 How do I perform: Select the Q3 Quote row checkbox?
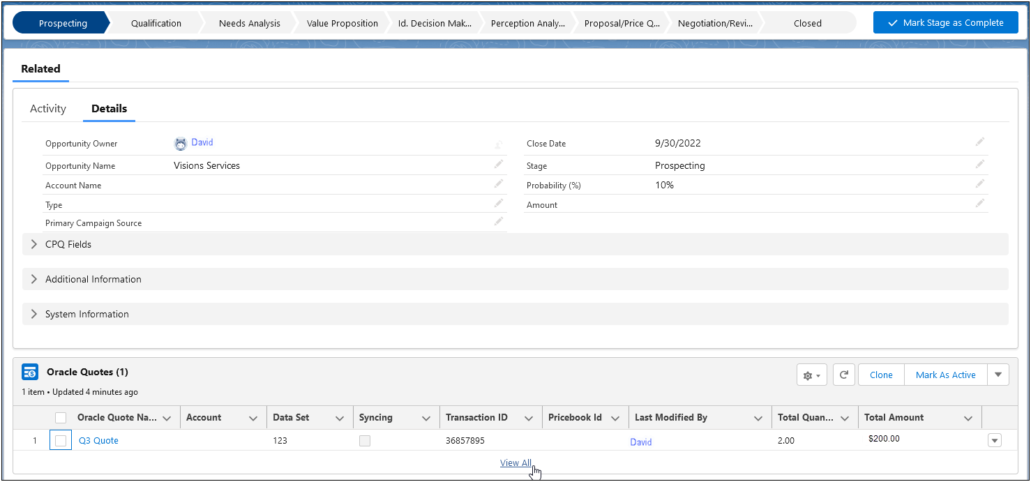[x=60, y=440]
